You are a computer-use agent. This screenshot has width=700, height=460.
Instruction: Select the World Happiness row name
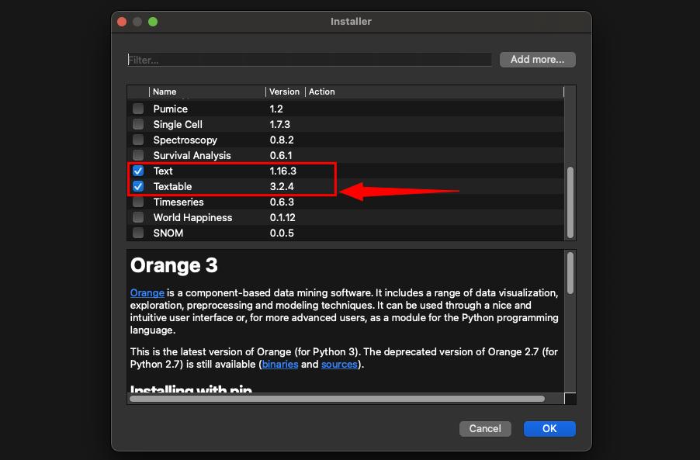(193, 217)
